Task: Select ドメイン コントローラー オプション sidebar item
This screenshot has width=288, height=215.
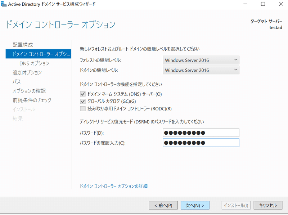Action: click(39, 54)
